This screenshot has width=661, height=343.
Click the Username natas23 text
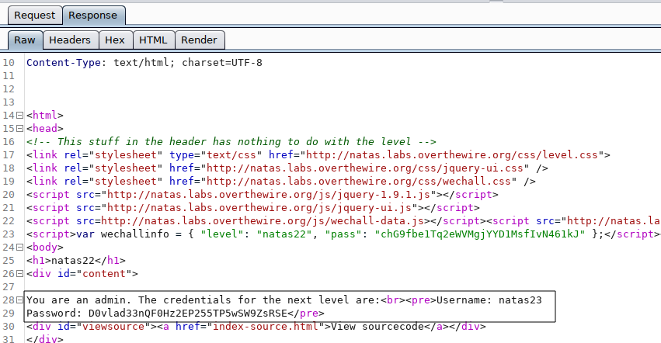[489, 300]
